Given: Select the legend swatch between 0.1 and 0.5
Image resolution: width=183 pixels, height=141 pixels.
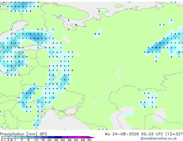Looking at the screenshot, I should click(5, 137).
